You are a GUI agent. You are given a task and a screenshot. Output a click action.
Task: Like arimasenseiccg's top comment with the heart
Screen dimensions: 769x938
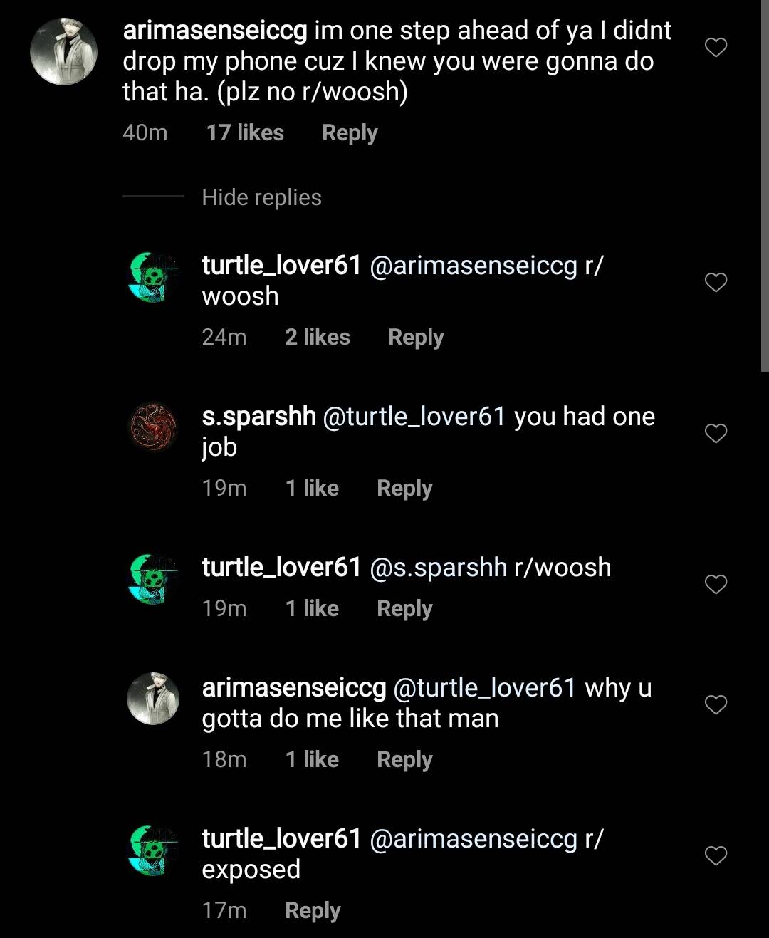[x=716, y=48]
